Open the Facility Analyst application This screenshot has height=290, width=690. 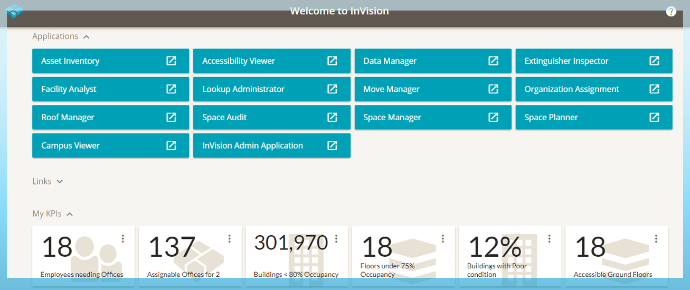110,89
